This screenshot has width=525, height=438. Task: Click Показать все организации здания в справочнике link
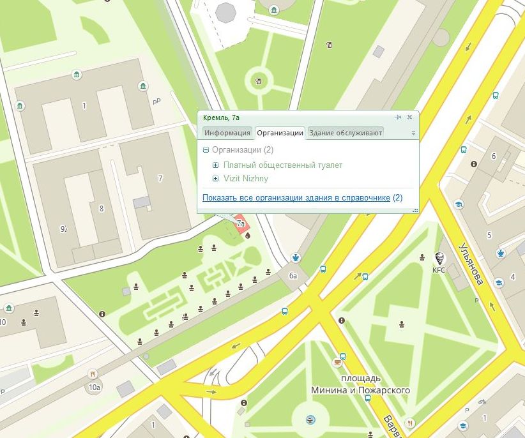pos(296,198)
